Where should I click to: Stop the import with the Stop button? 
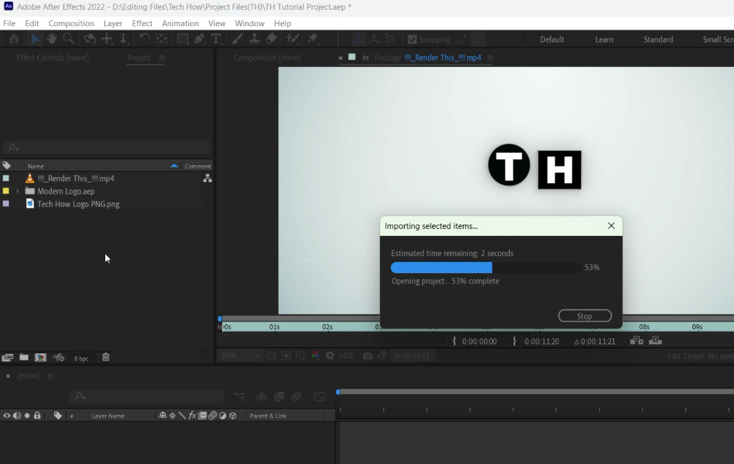(585, 316)
